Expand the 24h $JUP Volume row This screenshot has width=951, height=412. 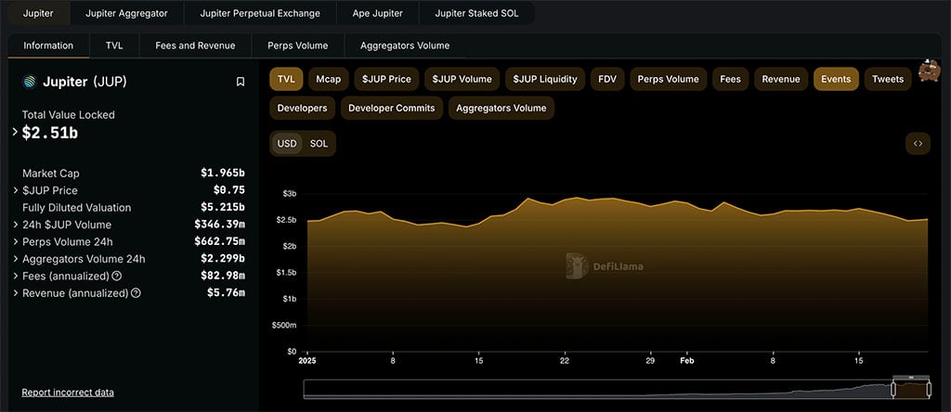coord(15,225)
